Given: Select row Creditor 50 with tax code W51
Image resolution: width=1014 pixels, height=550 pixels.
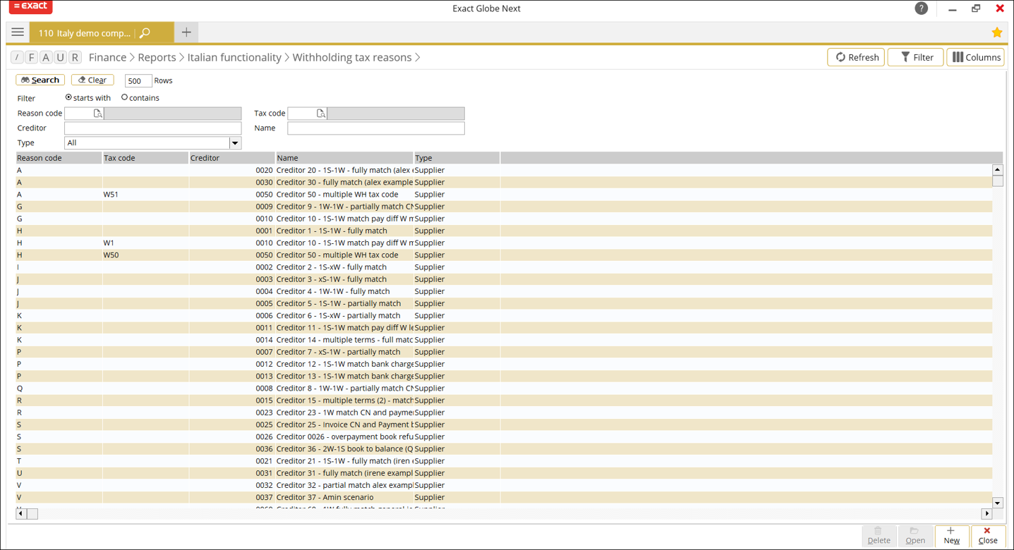Looking at the screenshot, I should tap(504, 195).
